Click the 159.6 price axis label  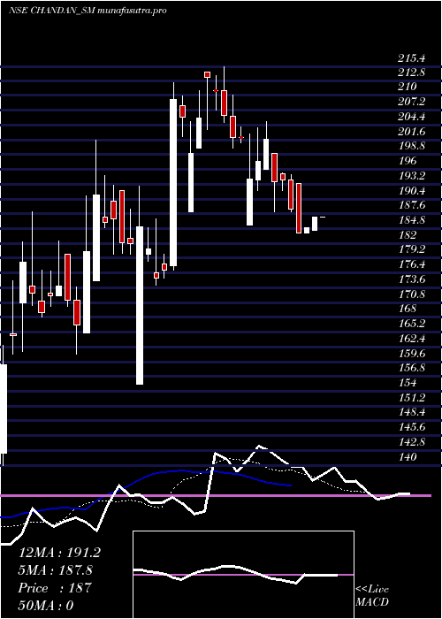pyautogui.click(x=412, y=354)
